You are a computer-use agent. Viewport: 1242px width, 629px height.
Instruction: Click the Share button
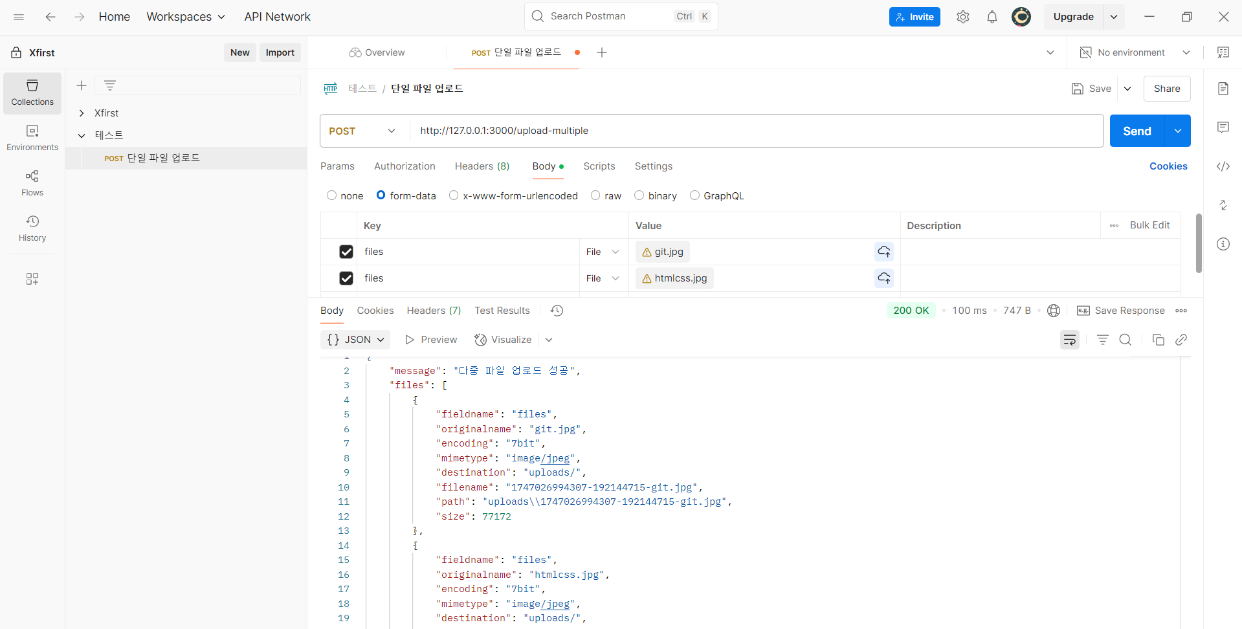[1167, 89]
